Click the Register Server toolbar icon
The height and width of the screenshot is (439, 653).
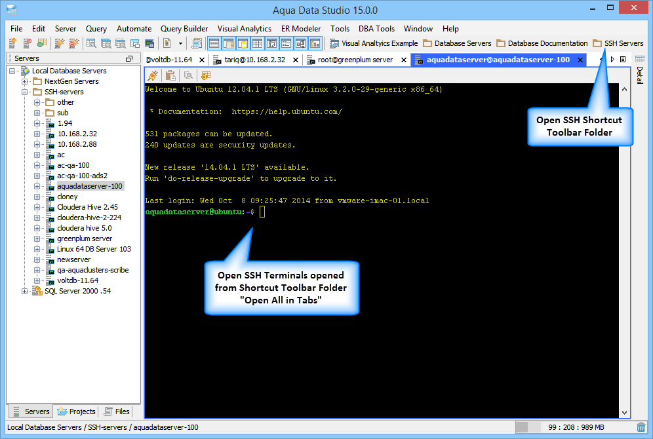(x=13, y=43)
